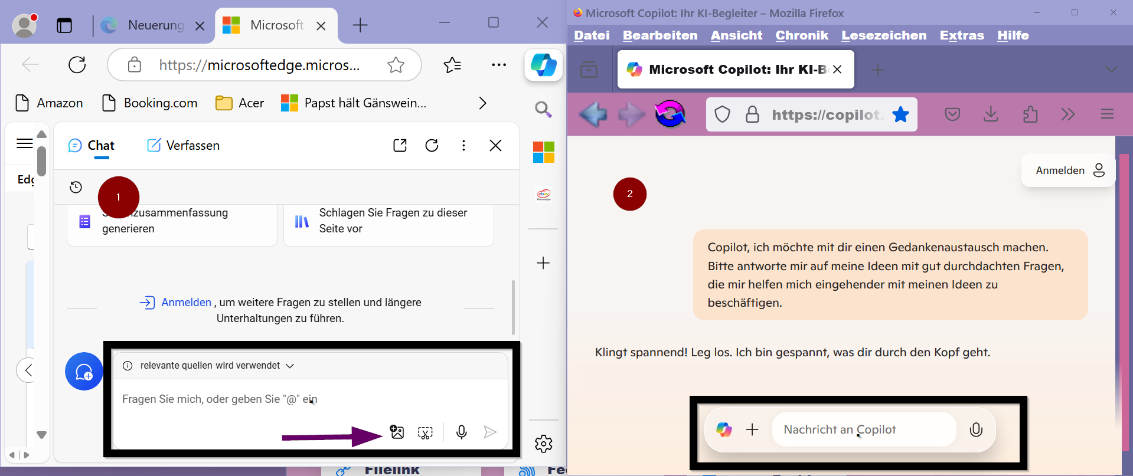Open Edge favorites list icon
This screenshot has width=1133, height=476.
[x=452, y=64]
